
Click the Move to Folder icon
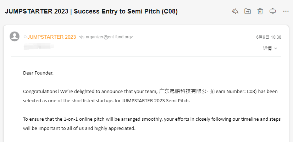point(248,11)
